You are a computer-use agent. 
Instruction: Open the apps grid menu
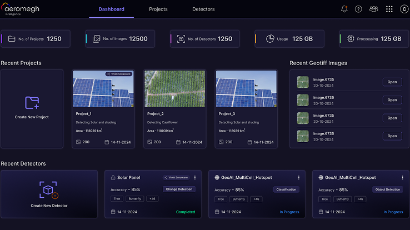(x=389, y=9)
